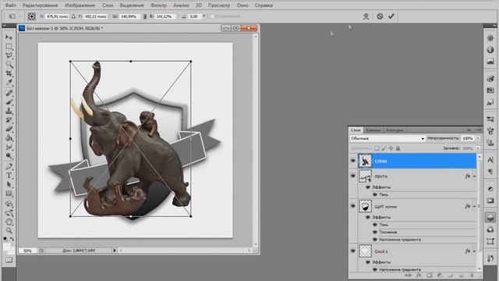Delete layer with trash icon
The image size is (499, 281).
[472, 276]
